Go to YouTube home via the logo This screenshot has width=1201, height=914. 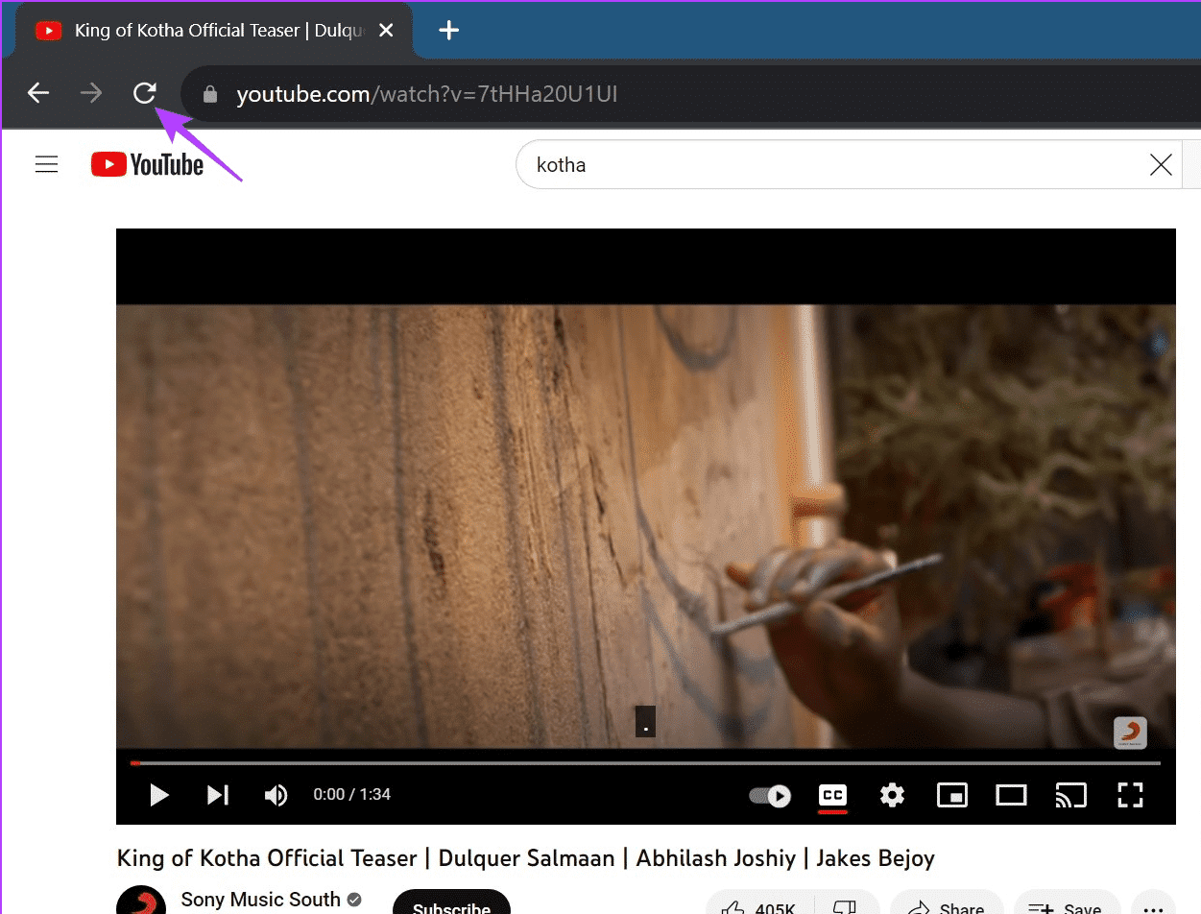click(148, 165)
